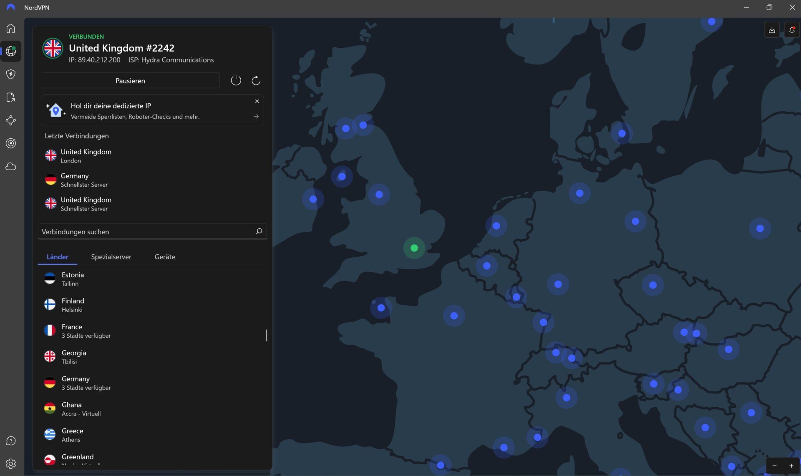Select Germany 3 Städte verfügbar entry
Viewport: 801px width, 476px height.
coord(152,383)
